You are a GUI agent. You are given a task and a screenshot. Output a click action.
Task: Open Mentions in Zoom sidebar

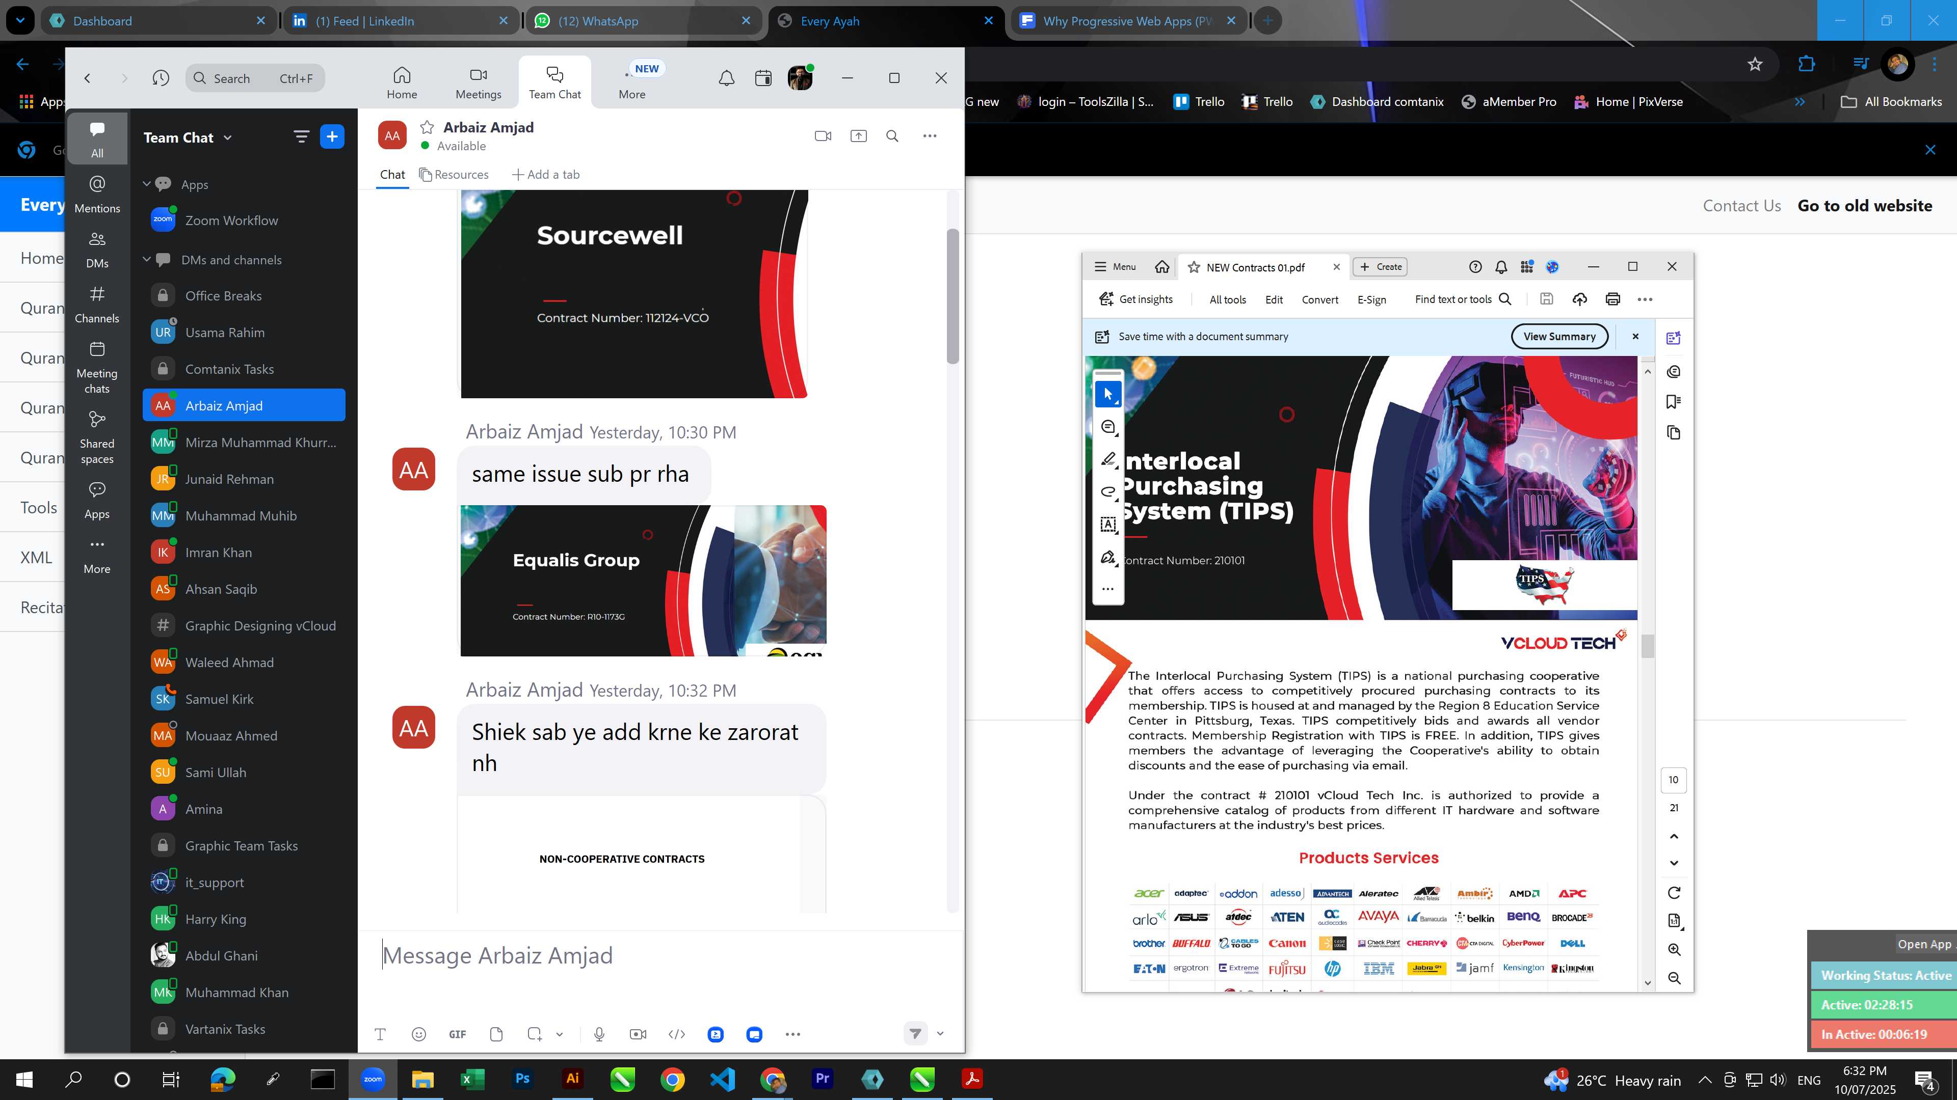tap(96, 194)
